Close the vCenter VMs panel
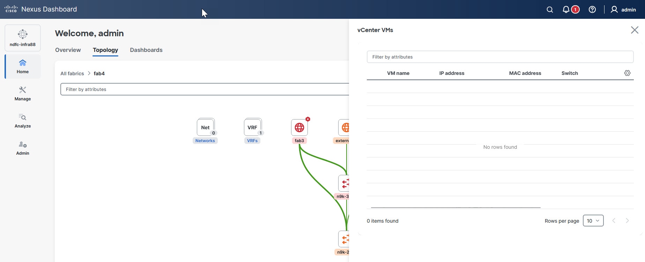645x262 pixels. pyautogui.click(x=635, y=30)
